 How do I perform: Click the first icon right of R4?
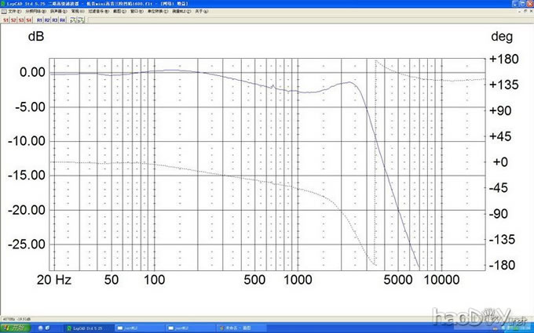(73, 19)
